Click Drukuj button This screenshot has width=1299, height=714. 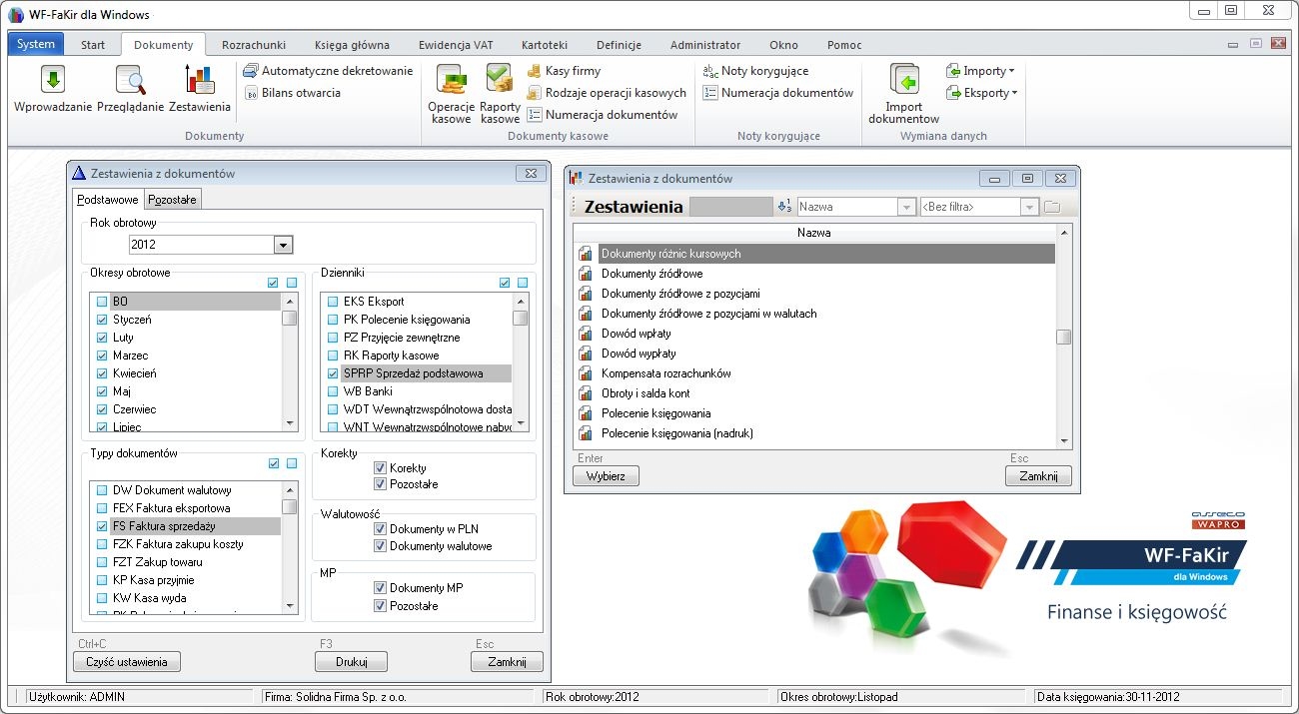tap(351, 662)
